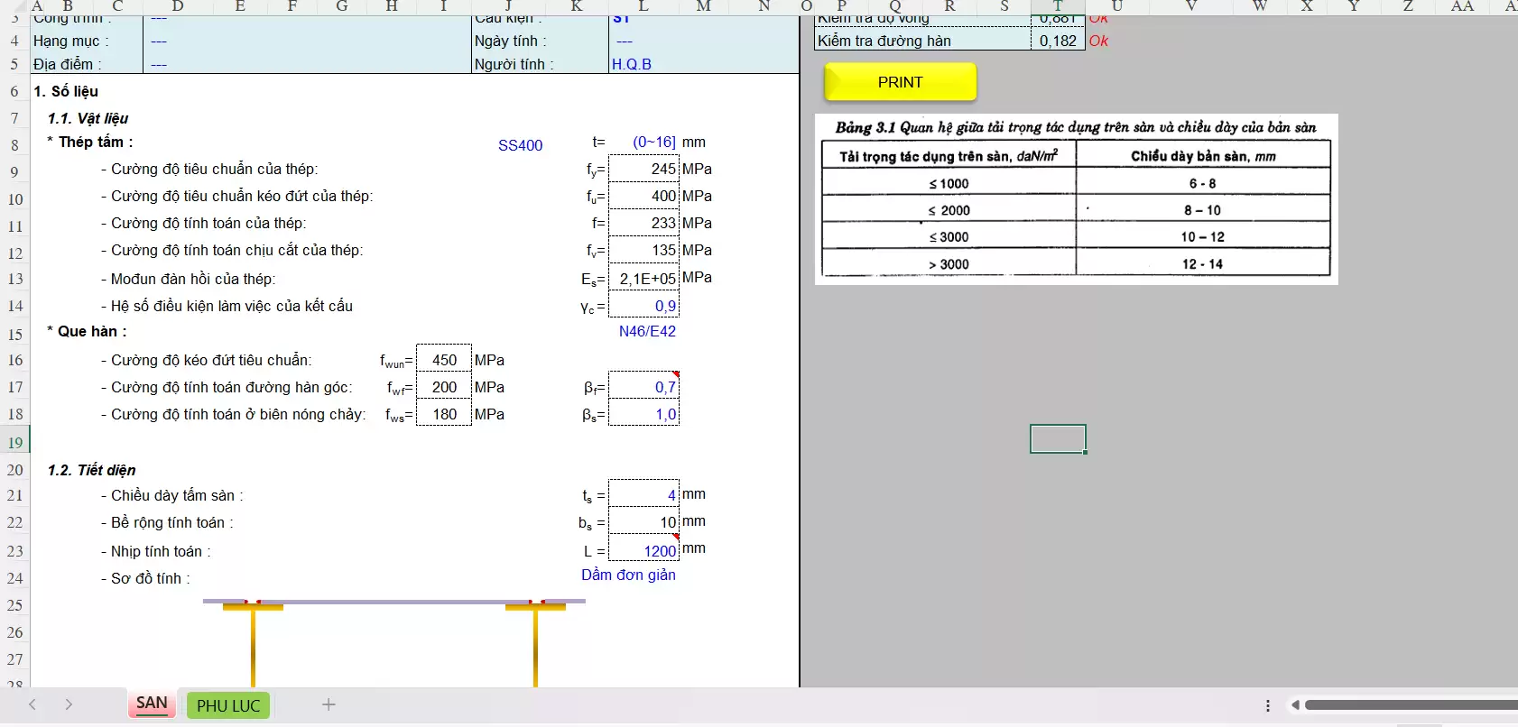1518x727 pixels.
Task: Click the Bảng 3.1 table image
Action: [1076, 198]
